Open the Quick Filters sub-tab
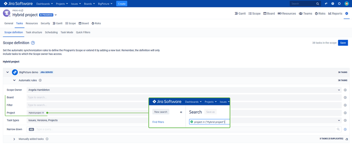The height and width of the screenshot is (161, 352). pos(83,32)
